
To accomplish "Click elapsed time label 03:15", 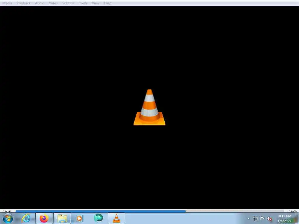I will pyautogui.click(x=7, y=211).
